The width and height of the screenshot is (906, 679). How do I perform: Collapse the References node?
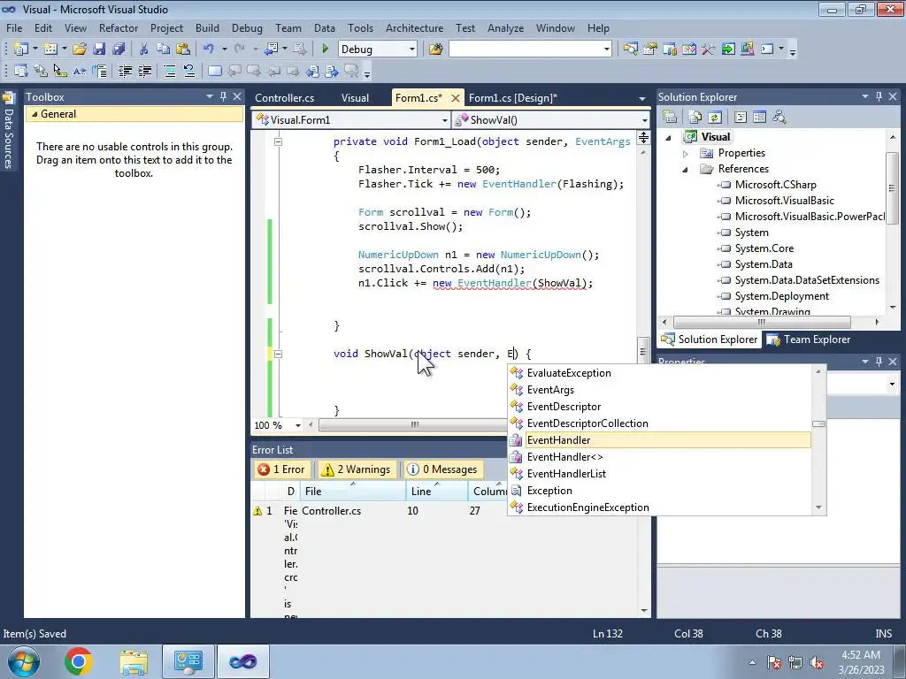[686, 169]
